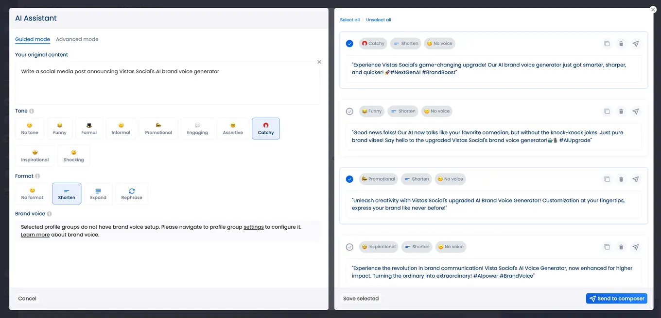Select the Inspirational post checkbox

(349, 247)
